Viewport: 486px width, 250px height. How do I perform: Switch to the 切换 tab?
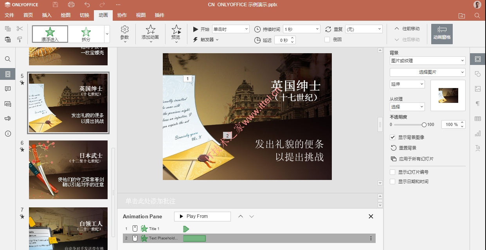click(x=85, y=15)
